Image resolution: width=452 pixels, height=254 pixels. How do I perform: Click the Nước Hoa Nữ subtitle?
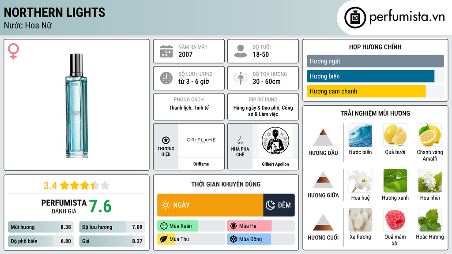coord(28,25)
